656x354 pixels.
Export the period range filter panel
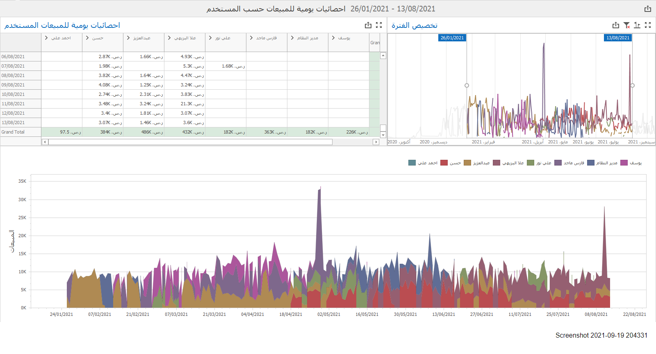[x=616, y=25]
